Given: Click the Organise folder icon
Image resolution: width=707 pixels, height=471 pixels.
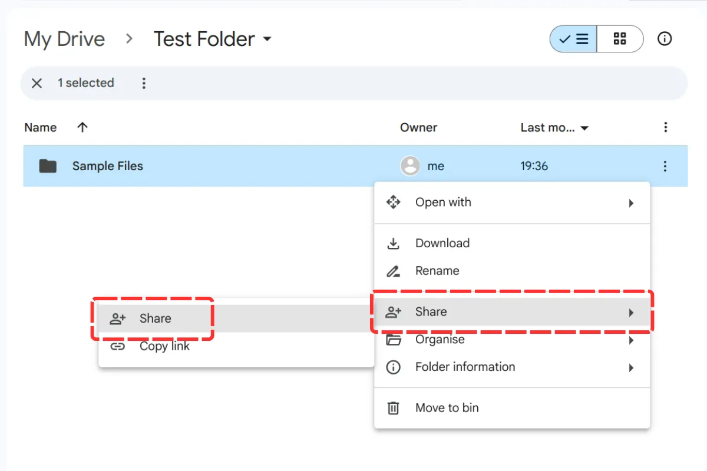Looking at the screenshot, I should [x=393, y=339].
